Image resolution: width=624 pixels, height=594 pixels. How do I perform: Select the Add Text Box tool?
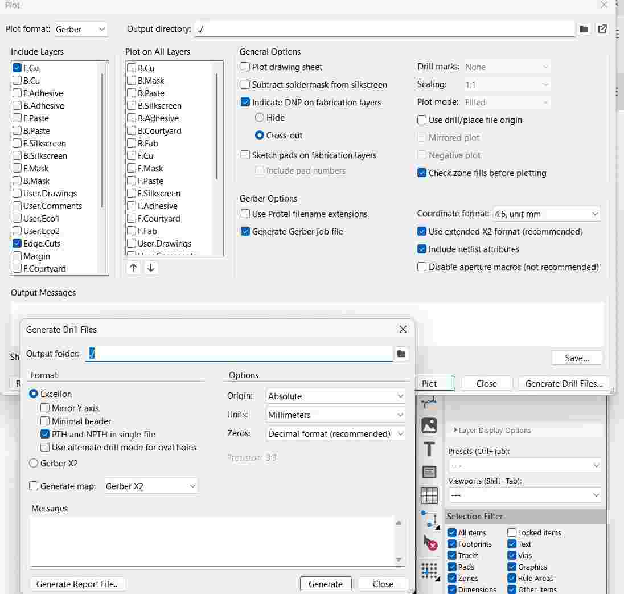tap(429, 472)
